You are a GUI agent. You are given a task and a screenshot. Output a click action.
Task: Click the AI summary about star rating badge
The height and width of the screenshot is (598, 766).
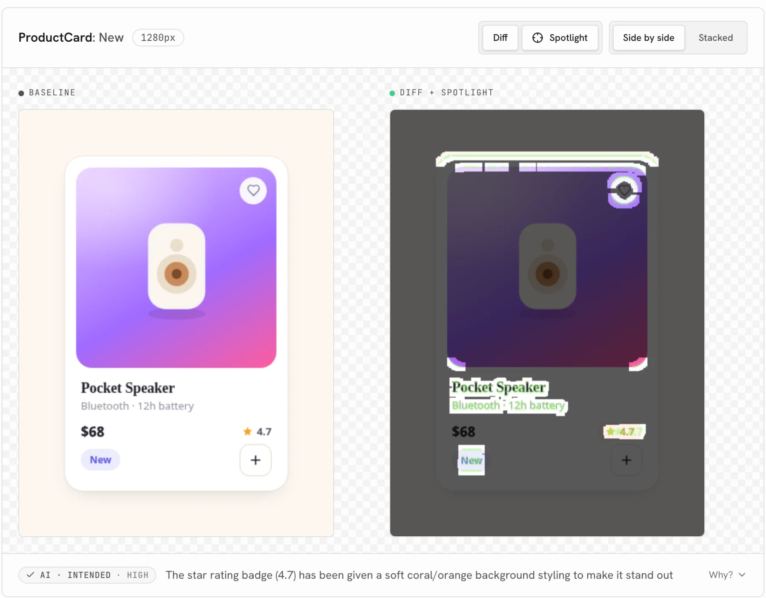[419, 575]
